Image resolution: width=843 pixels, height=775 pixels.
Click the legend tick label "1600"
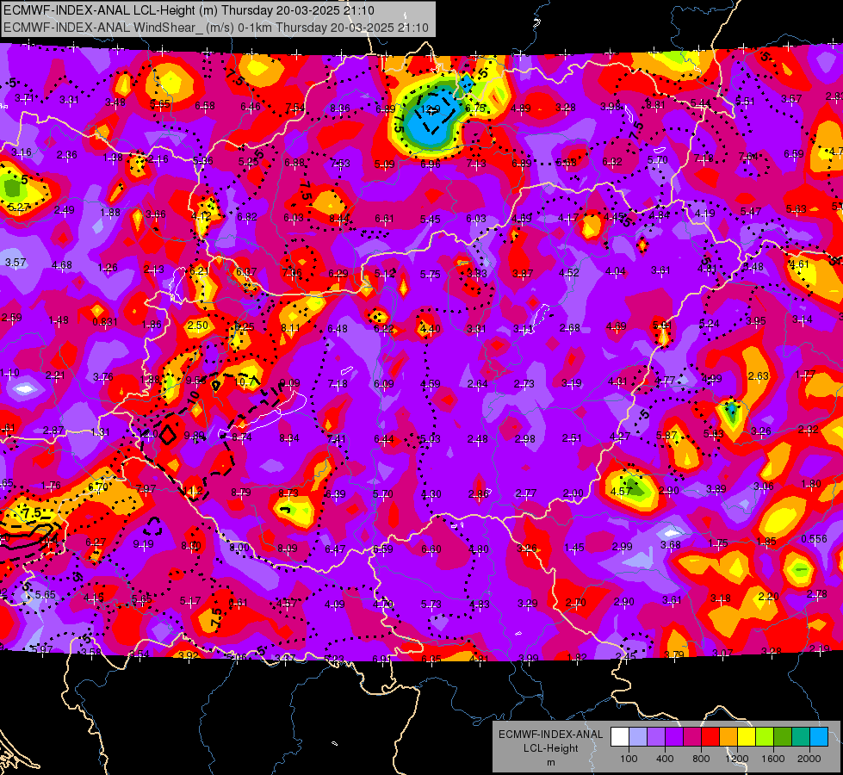click(x=773, y=759)
